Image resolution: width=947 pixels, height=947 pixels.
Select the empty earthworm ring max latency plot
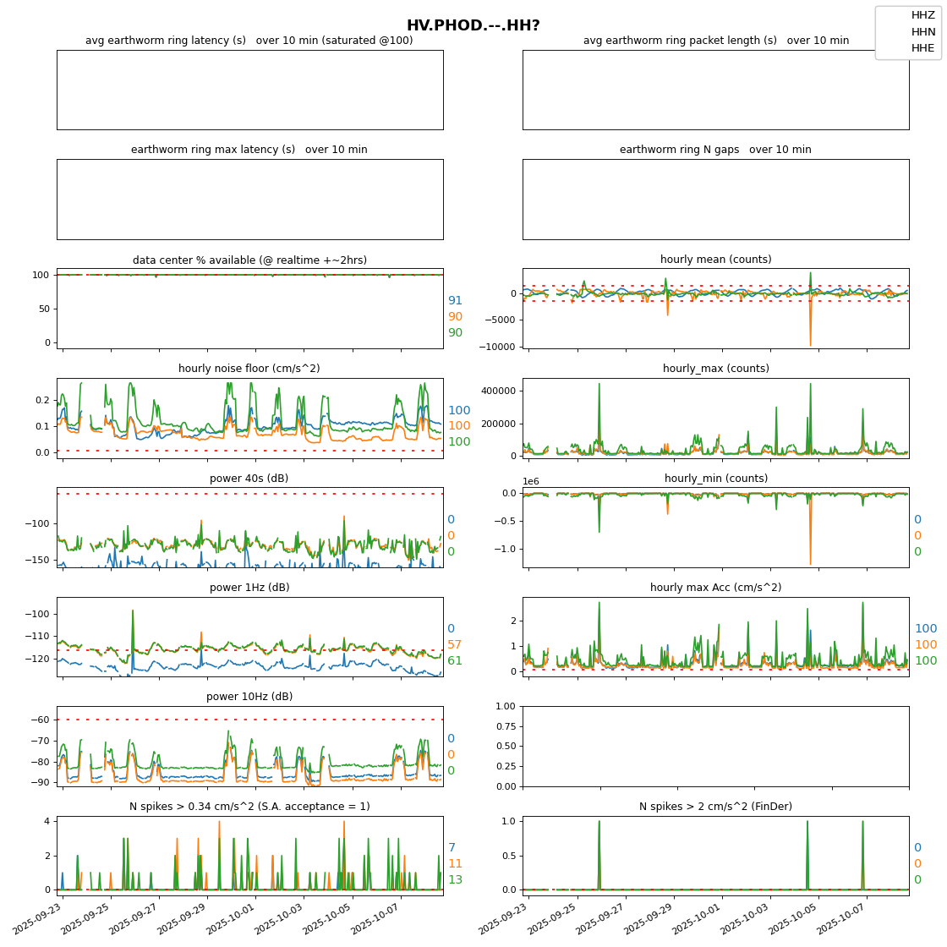(249, 200)
